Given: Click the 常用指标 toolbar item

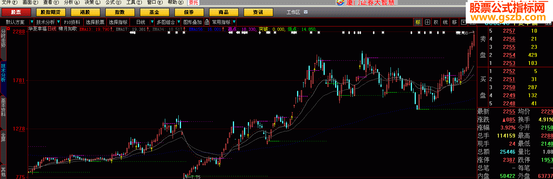Looking at the screenshot, I should pos(221,22).
